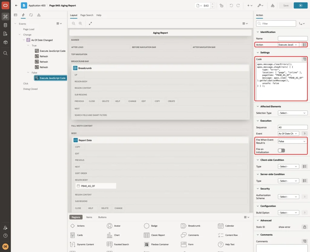Click the Save button
310x252 pixels.
click(286, 5)
